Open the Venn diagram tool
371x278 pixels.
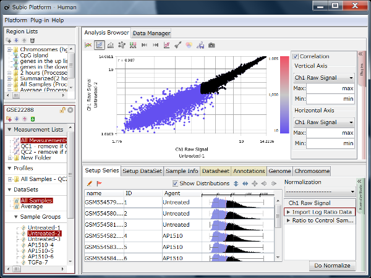pos(189,45)
